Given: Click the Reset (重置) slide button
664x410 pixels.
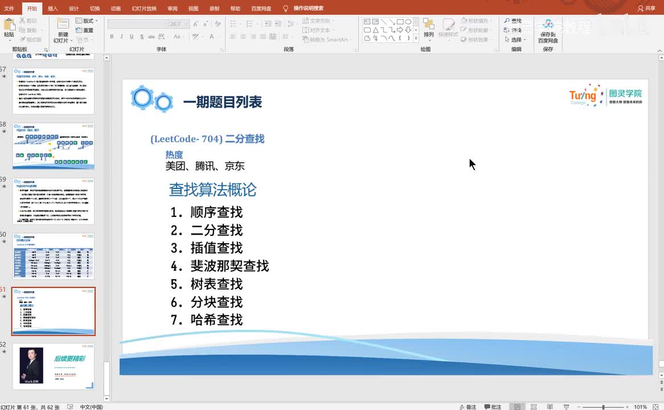Looking at the screenshot, I should (x=84, y=30).
